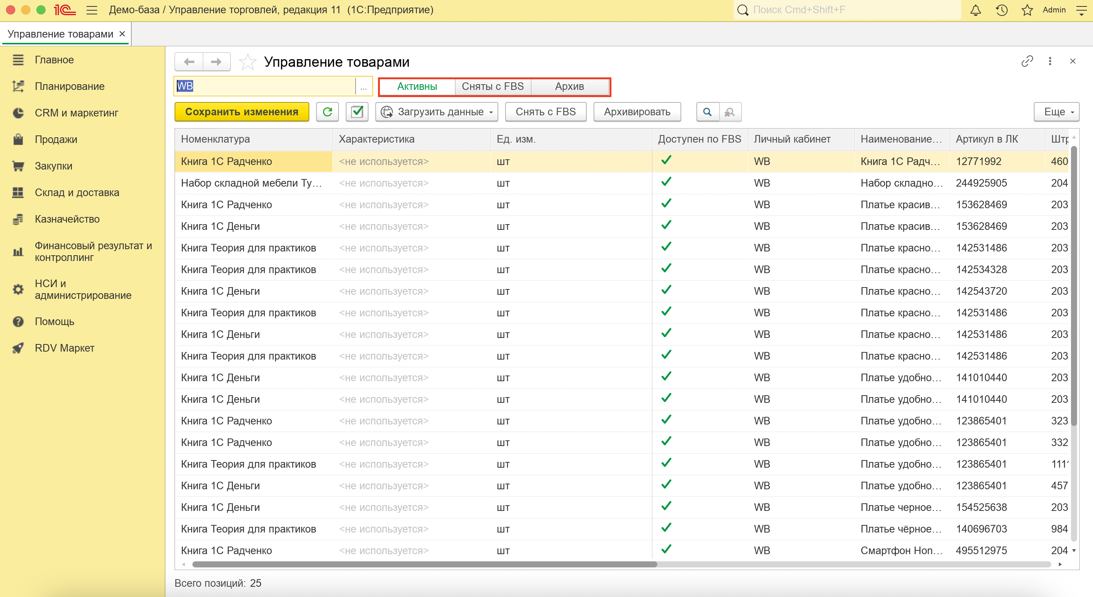The height and width of the screenshot is (597, 1093).
Task: Open Склад и доставка section
Action: (77, 193)
